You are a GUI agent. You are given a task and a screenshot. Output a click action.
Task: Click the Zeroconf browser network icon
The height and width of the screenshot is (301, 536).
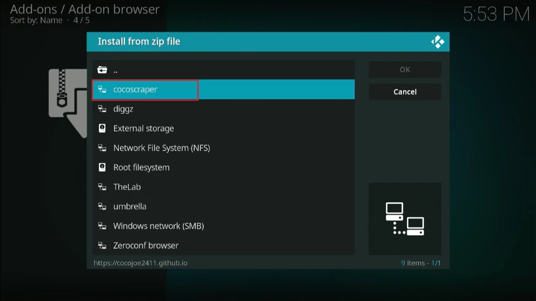click(x=102, y=245)
